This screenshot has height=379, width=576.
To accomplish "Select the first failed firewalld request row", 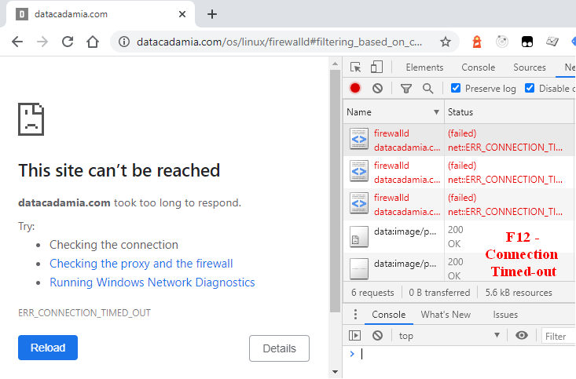I will (458, 140).
